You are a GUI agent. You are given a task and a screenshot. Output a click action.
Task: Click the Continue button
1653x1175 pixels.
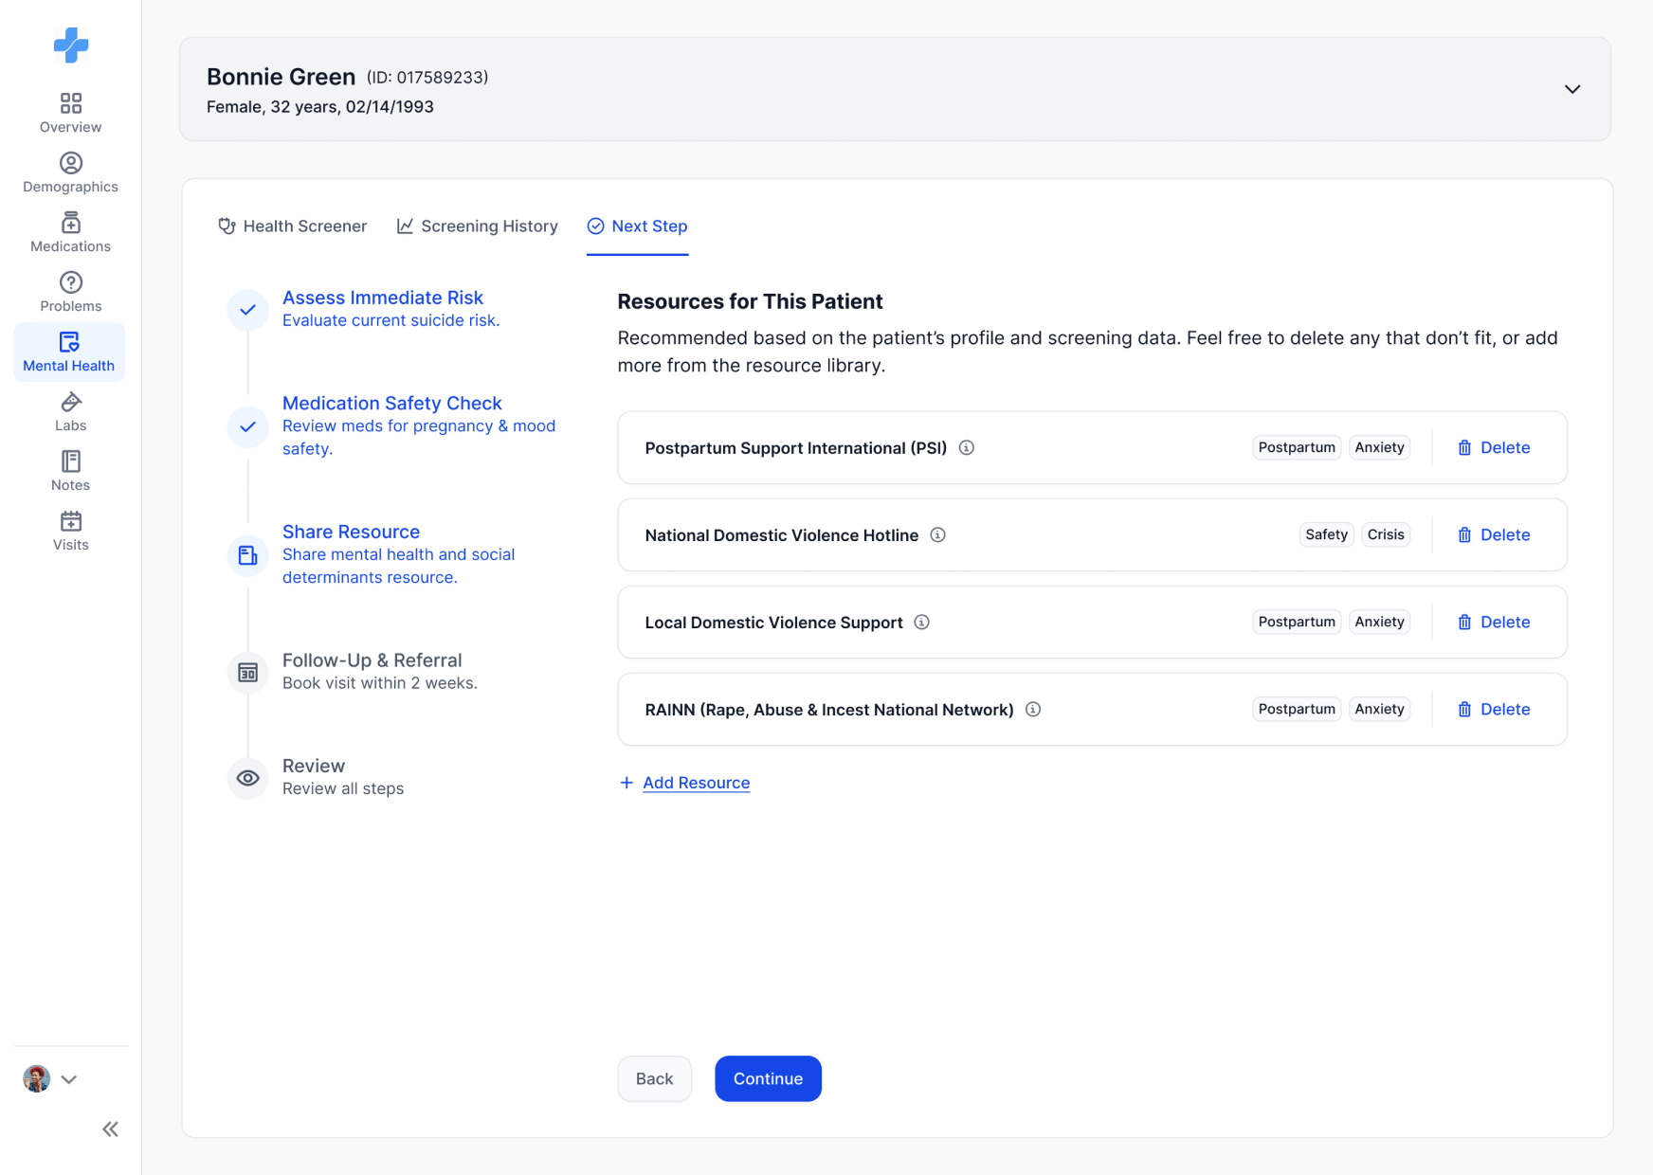[x=768, y=1078]
